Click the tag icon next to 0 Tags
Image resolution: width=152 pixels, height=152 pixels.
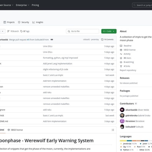tap(21, 31)
